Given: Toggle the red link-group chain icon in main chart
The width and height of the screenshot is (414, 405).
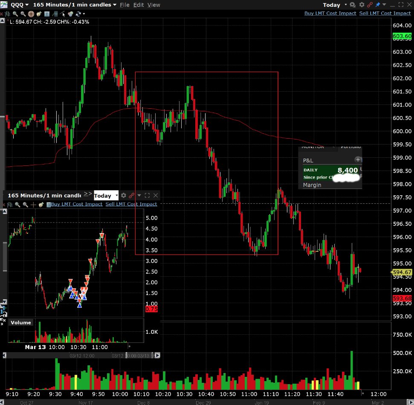Looking at the screenshot, I should click(x=370, y=5).
